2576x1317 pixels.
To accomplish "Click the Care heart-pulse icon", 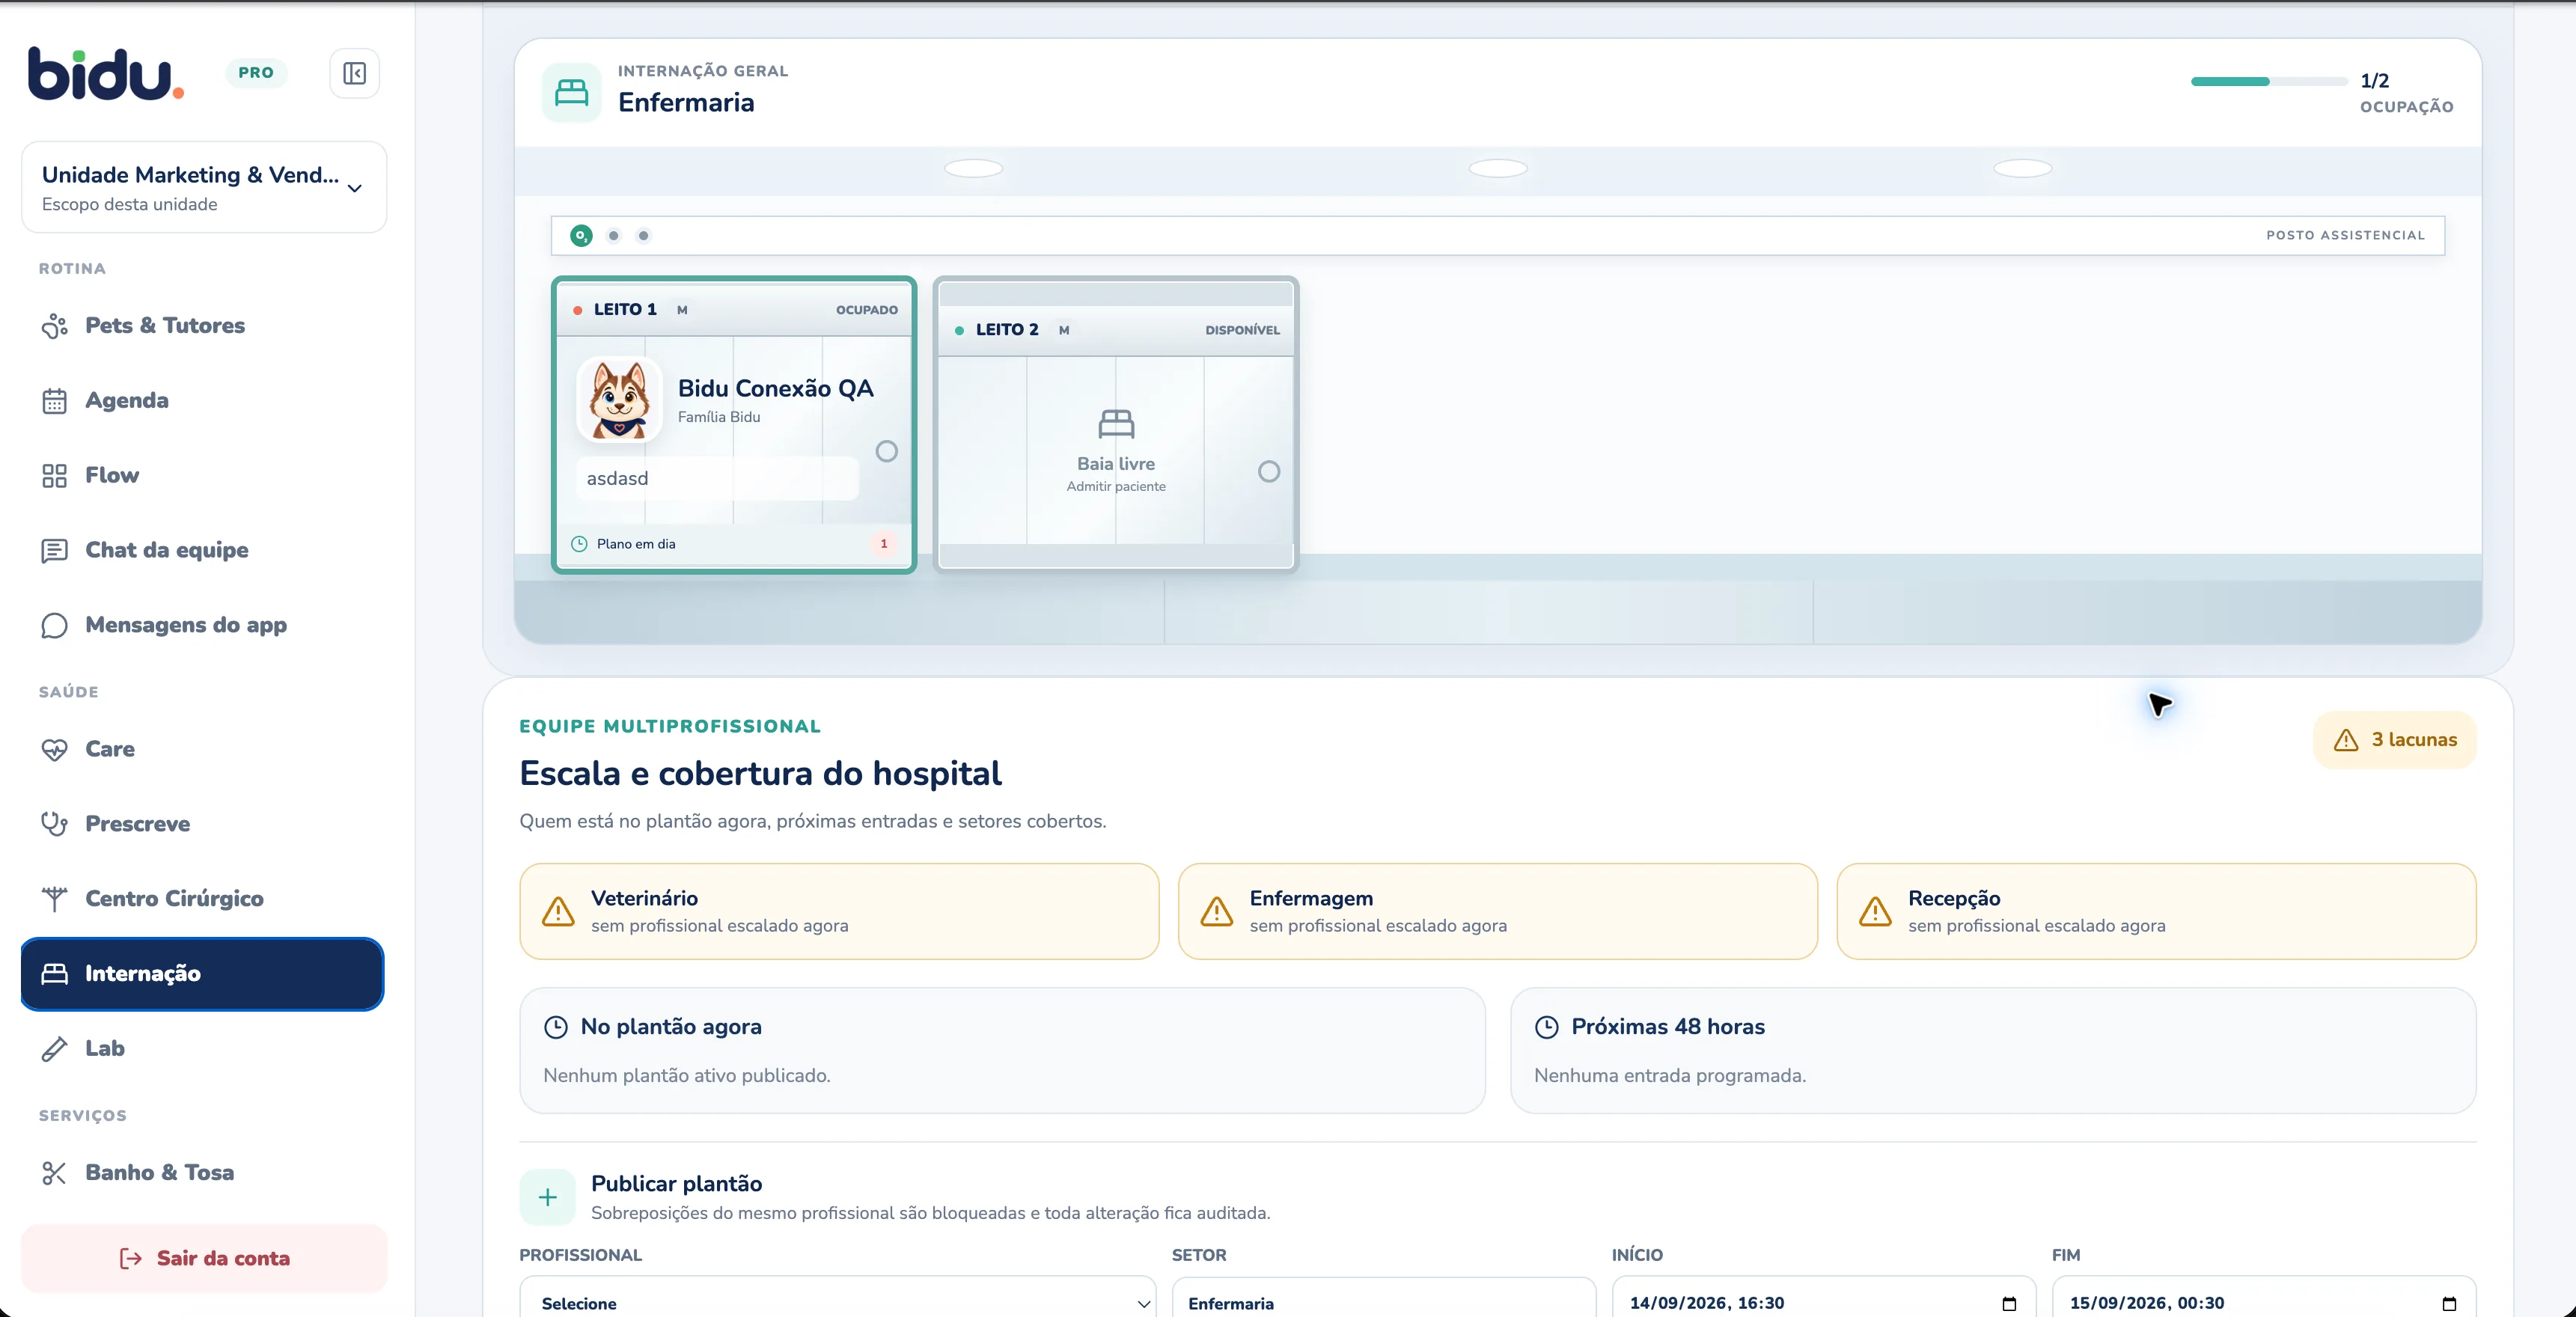I will coord(54,749).
